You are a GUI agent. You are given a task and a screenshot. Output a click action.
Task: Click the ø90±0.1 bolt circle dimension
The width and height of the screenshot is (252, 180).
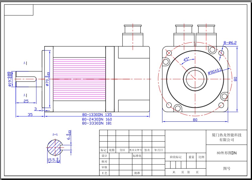(x=215, y=72)
